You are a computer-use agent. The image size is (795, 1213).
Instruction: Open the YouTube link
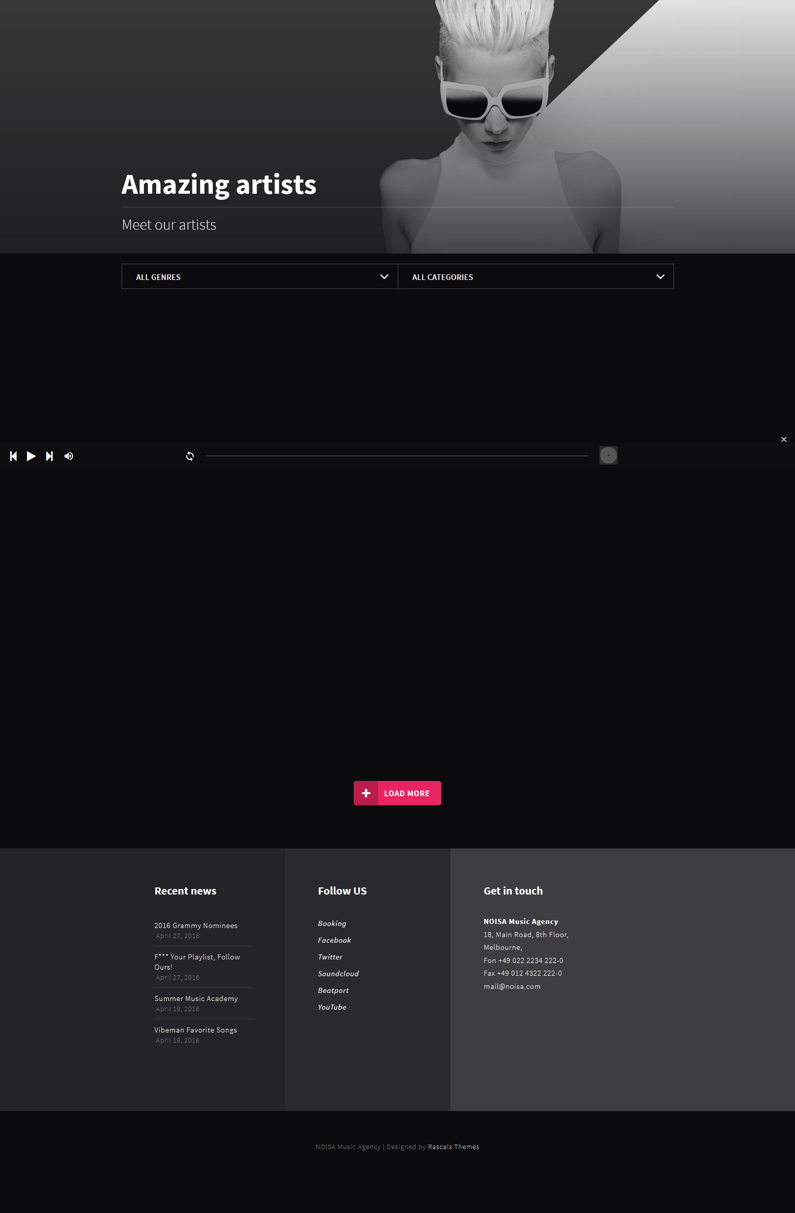(x=332, y=1008)
